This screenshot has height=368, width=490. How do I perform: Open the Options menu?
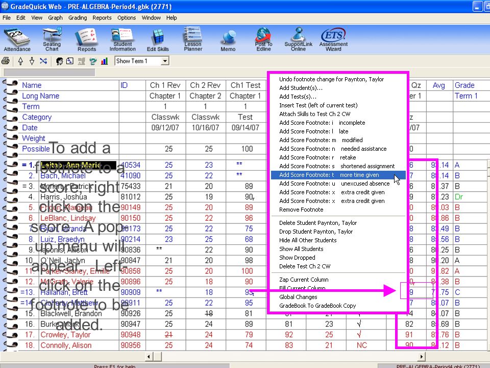click(x=127, y=18)
